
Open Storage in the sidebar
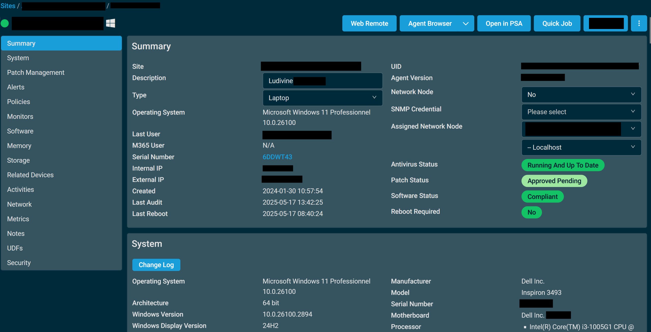61,160
